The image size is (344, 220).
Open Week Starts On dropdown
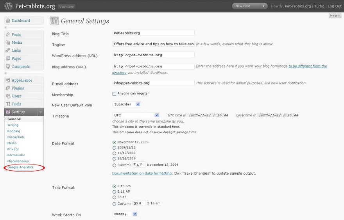[125, 214]
